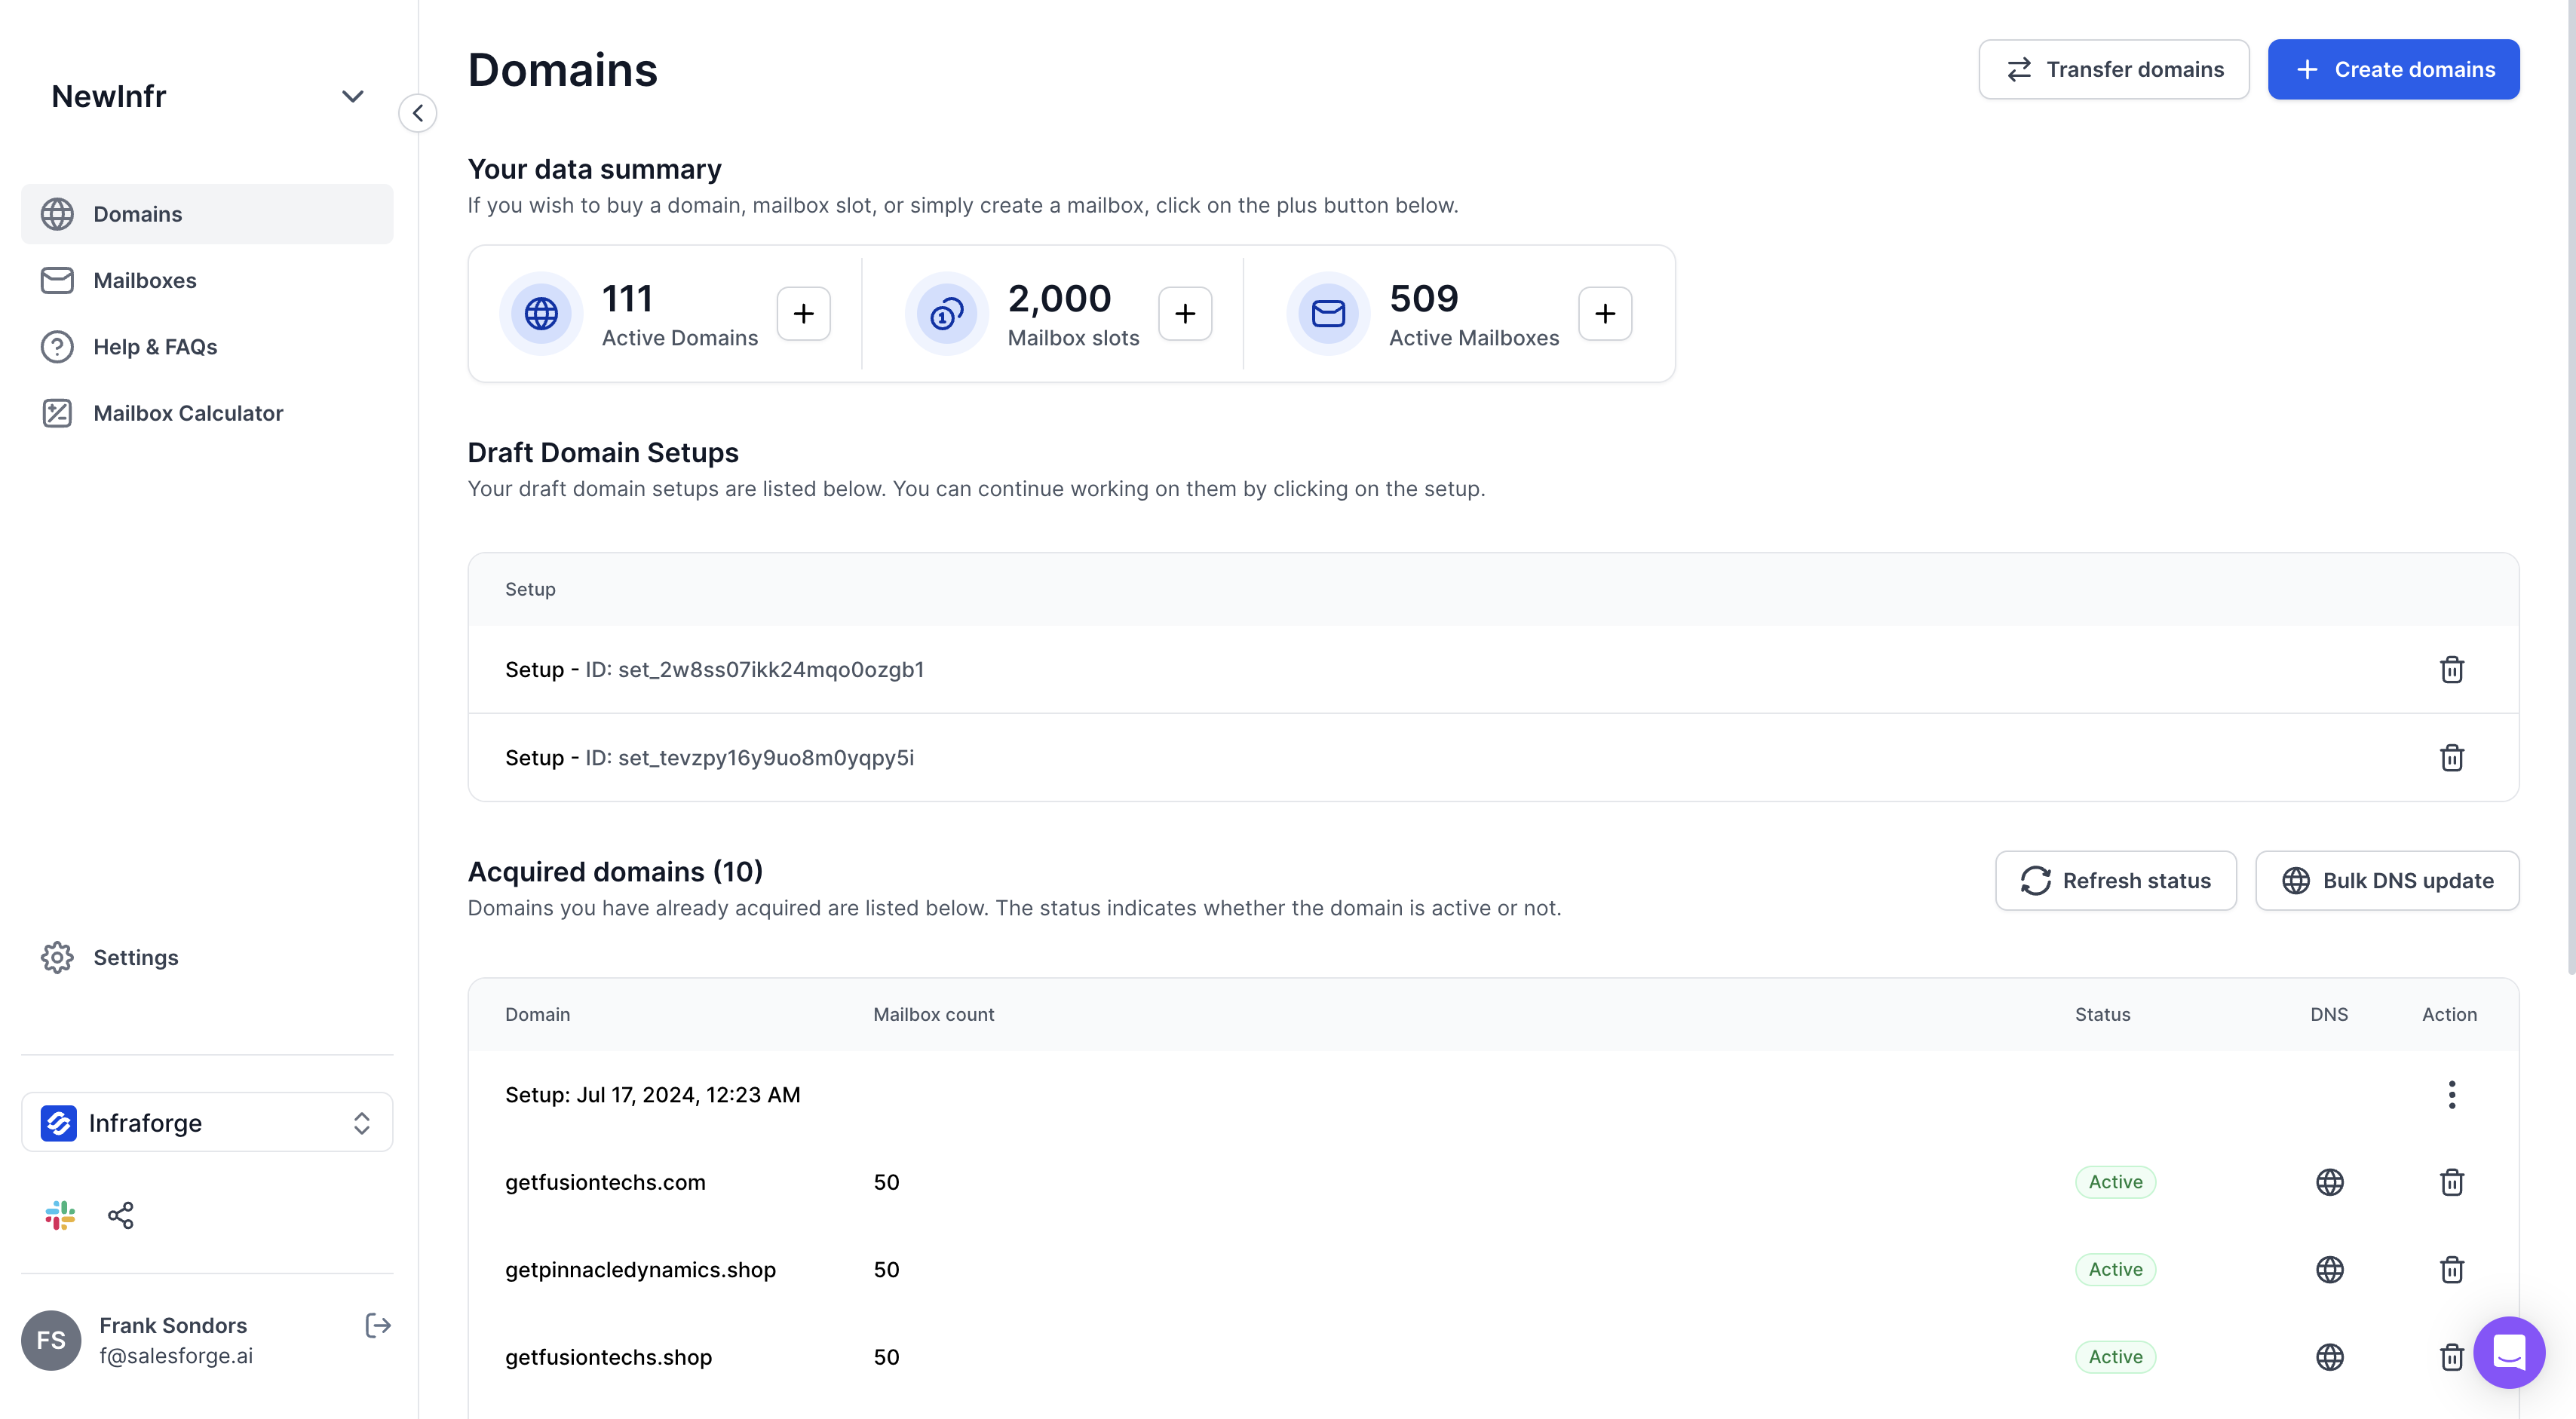This screenshot has width=2576, height=1419.
Task: Select the getfusiontechs.shop domain name
Action: [608, 1357]
